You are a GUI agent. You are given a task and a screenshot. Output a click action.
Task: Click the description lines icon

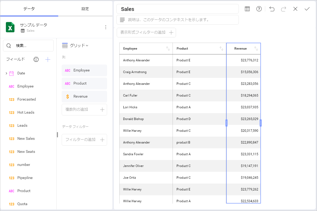click(122, 20)
